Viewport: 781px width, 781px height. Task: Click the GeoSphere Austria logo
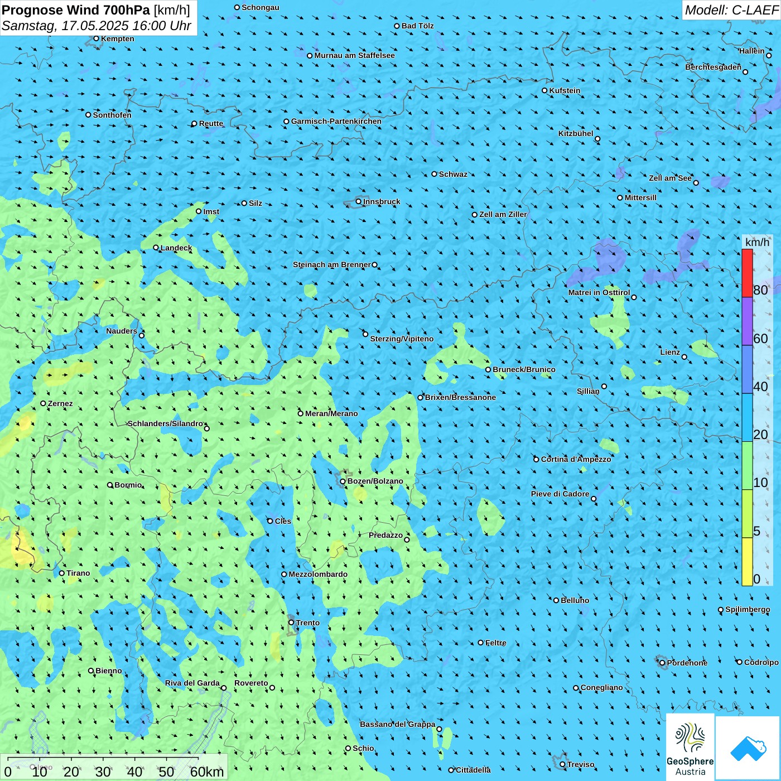click(690, 747)
